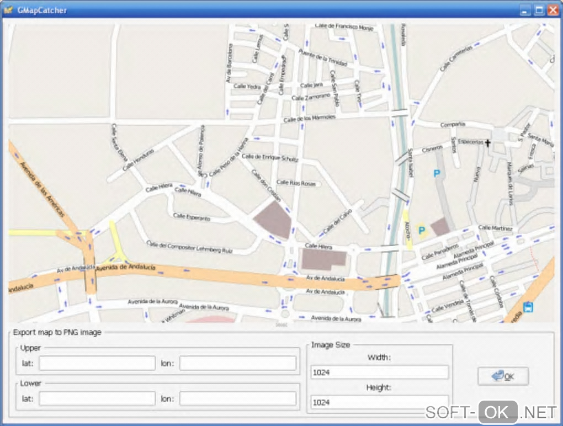Click the GMapCatcher title bar app icon
Image resolution: width=563 pixels, height=426 pixels.
pos(8,10)
